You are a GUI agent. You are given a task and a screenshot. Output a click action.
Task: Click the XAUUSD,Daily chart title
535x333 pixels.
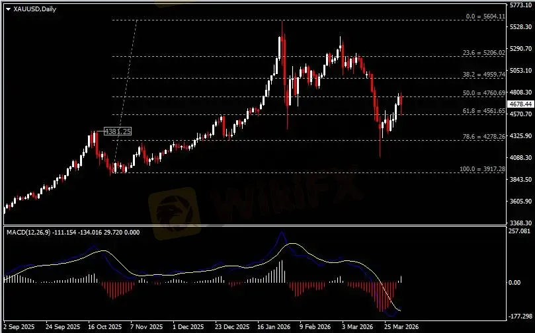coord(34,9)
